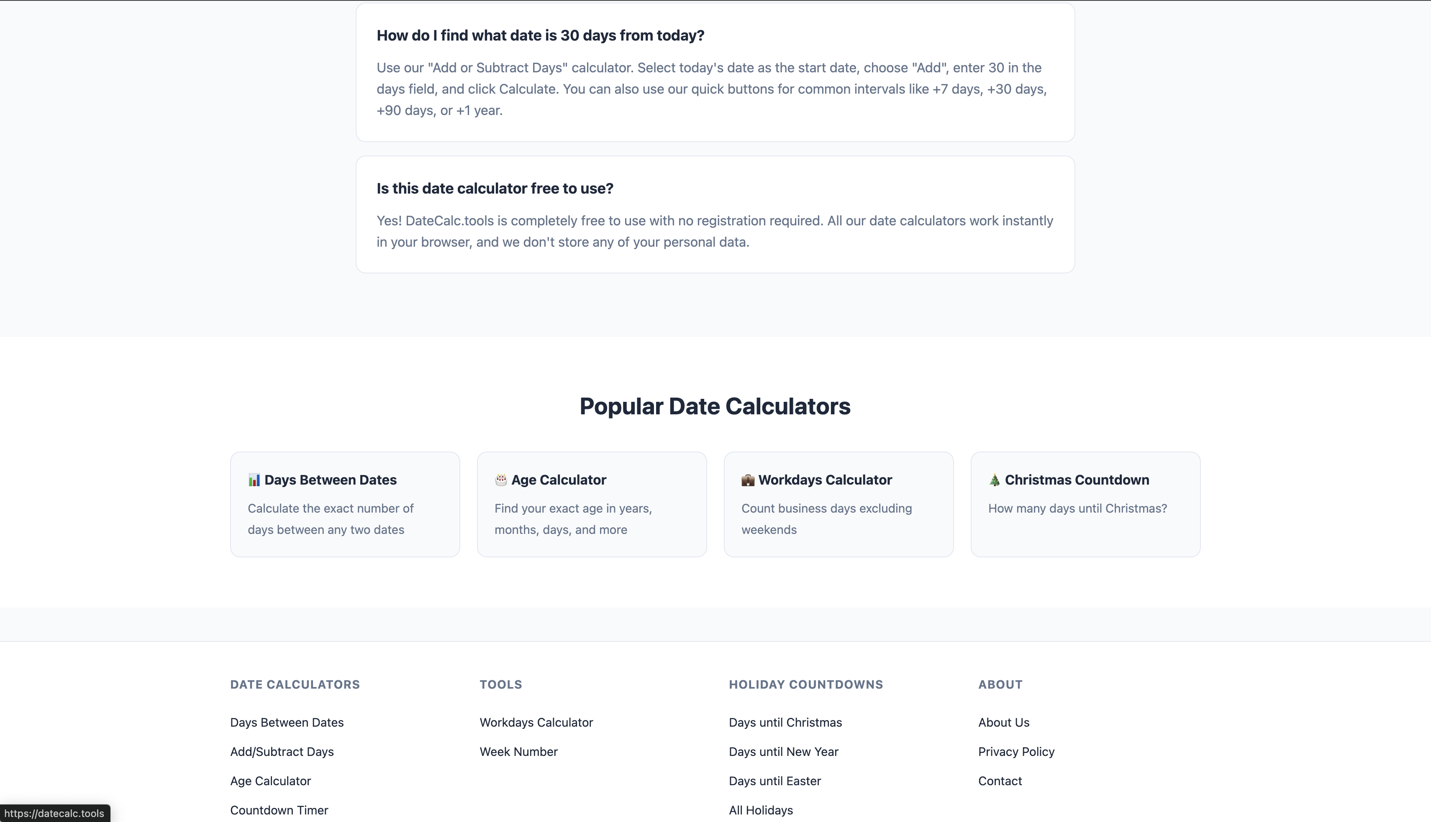Viewport: 1431px width, 822px height.
Task: Open the Contact page
Action: [999, 781]
